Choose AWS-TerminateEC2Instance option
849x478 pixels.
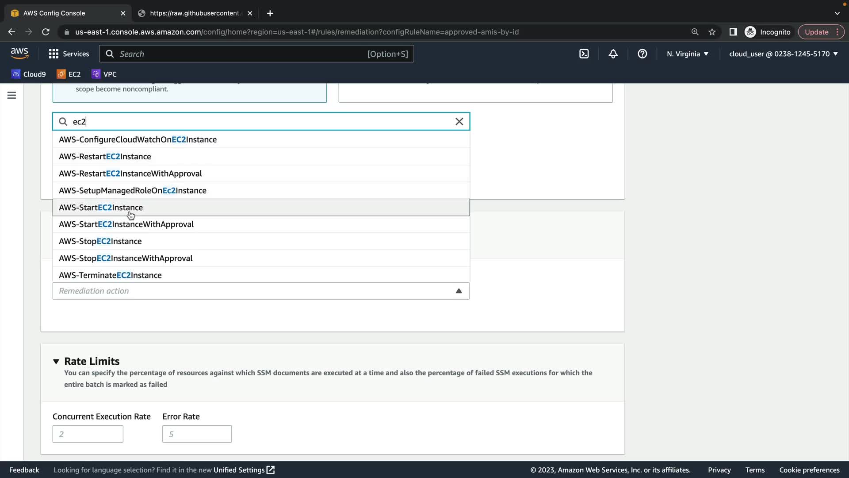point(110,275)
